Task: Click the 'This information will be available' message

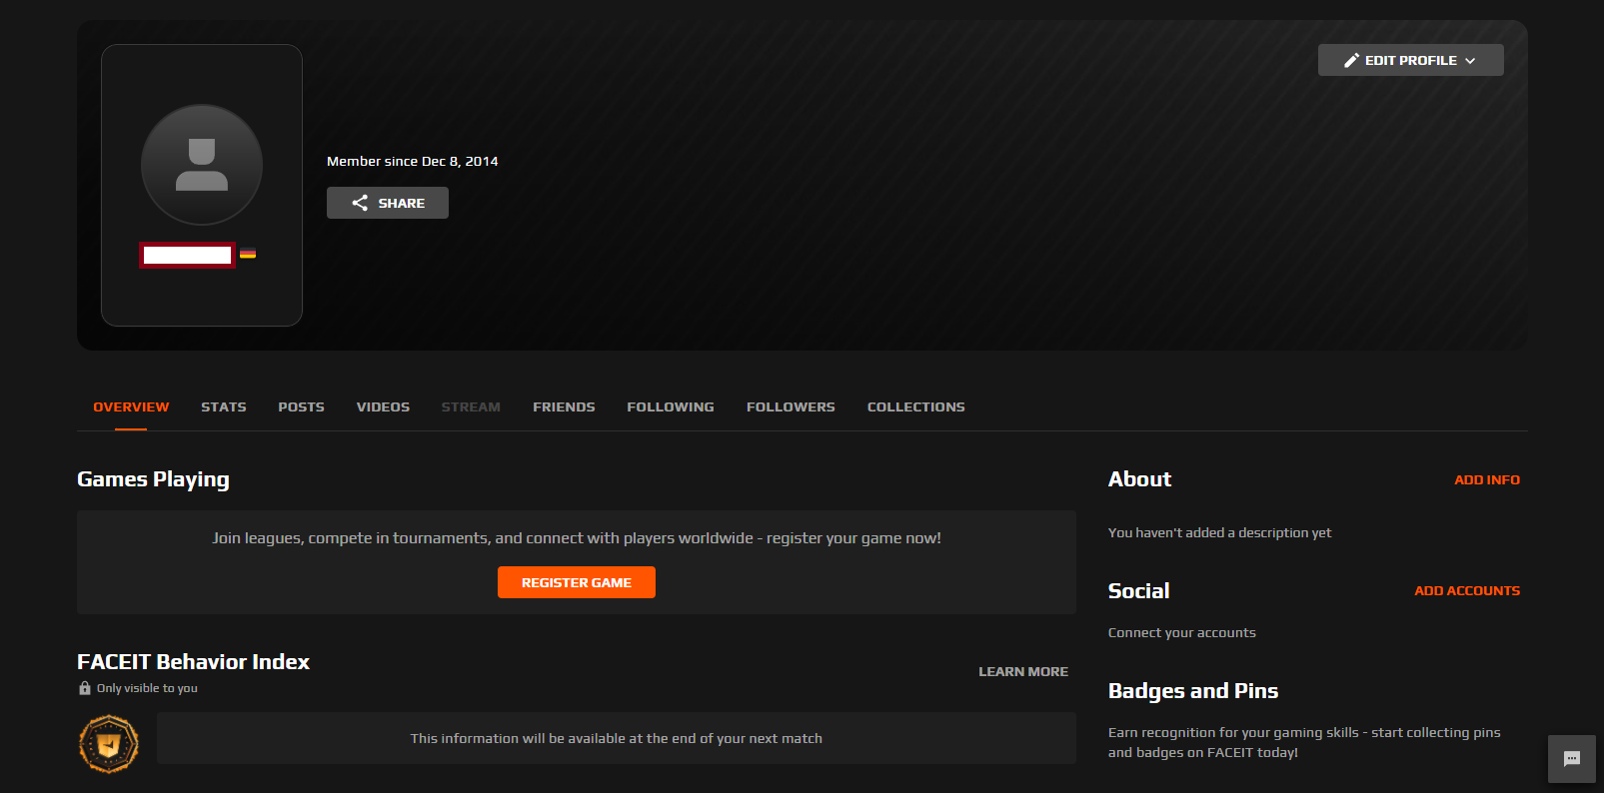Action: point(617,739)
